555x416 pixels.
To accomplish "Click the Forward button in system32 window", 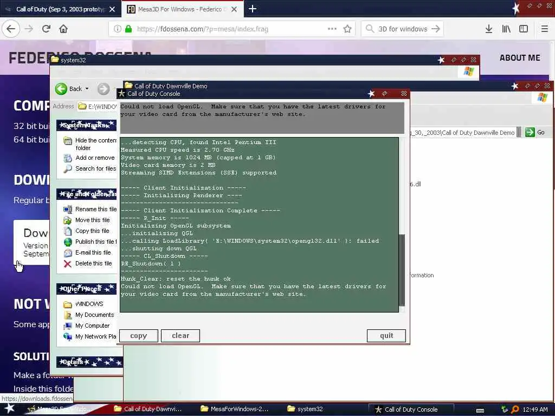I will tap(104, 89).
